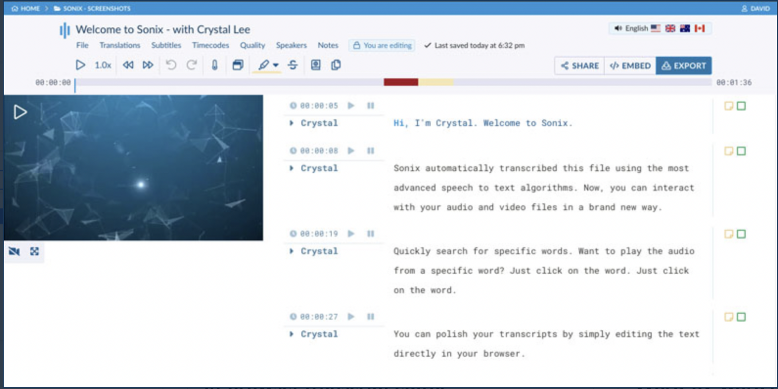Viewport: 778px width, 389px height.
Task: Rewind the audio playback
Action: (x=128, y=65)
